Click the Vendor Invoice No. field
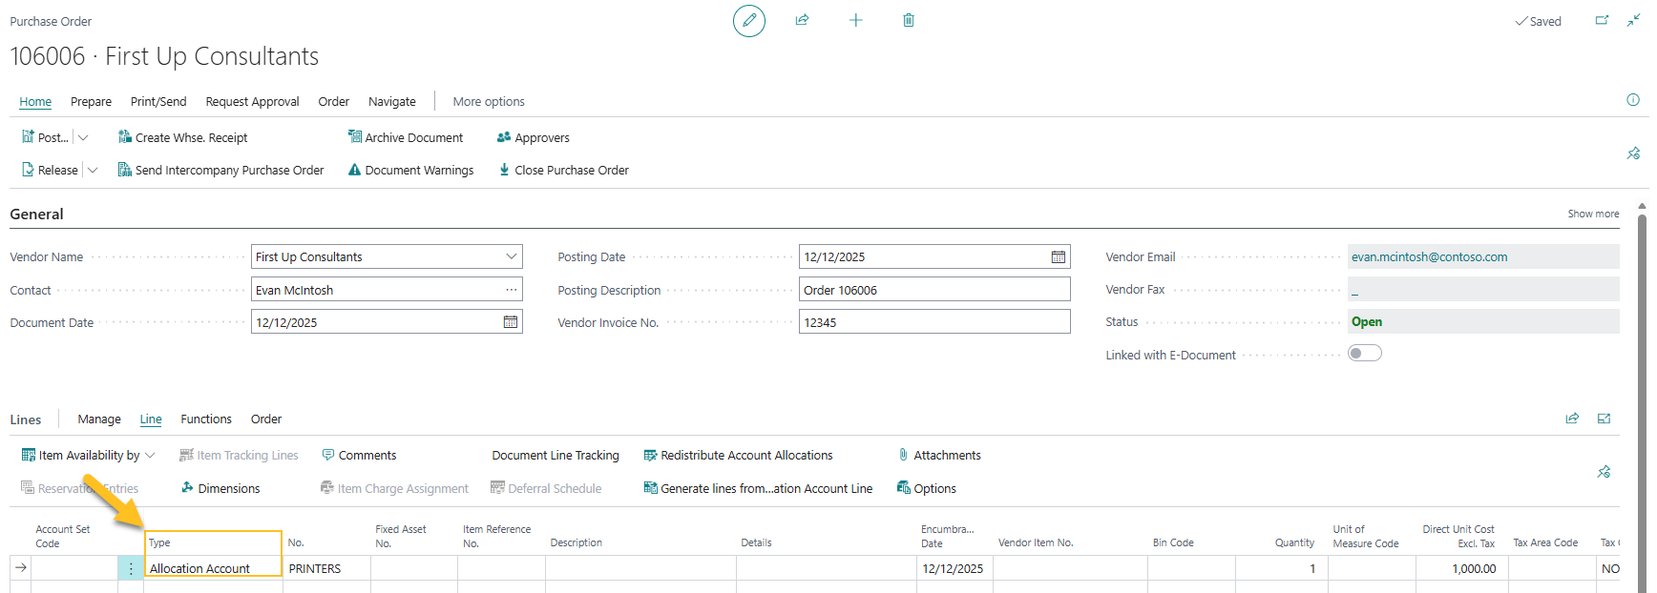Screen dimensions: 1657x593 (x=933, y=322)
